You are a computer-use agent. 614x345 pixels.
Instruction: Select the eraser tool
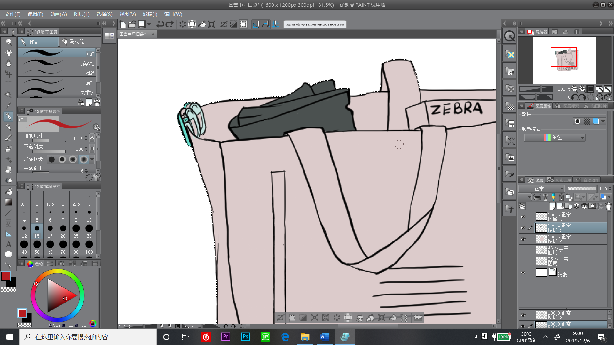(x=9, y=170)
